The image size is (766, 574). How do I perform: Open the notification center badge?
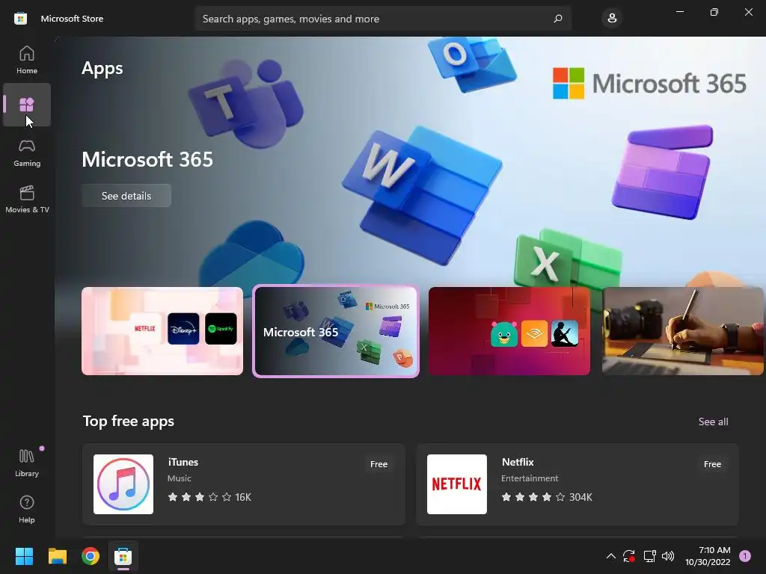click(745, 555)
